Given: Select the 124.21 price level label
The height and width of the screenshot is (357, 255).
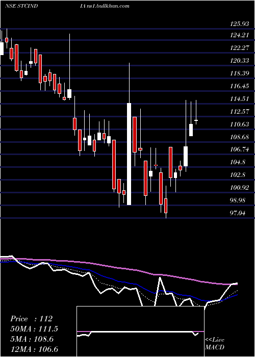Looking at the screenshot, I should [239, 35].
